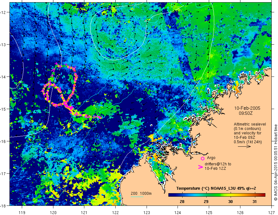The width and height of the screenshot is (278, 215).
Task: Click the longitude axis label 127
Action: pos(271,212)
